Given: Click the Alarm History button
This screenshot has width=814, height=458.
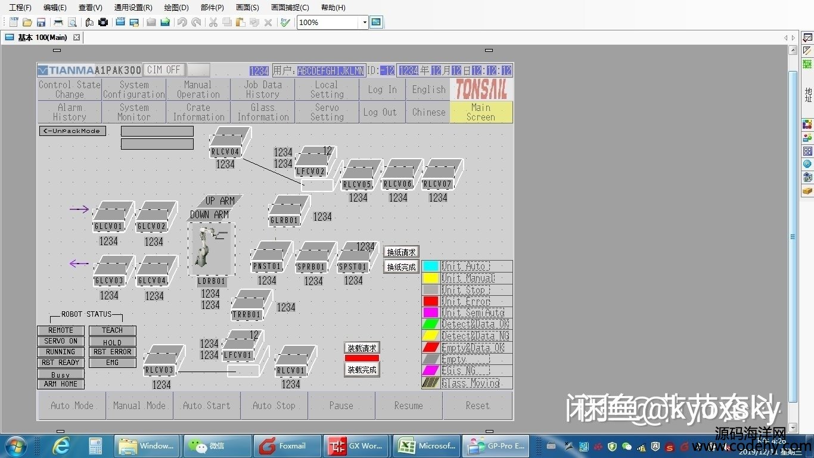Looking at the screenshot, I should (69, 112).
